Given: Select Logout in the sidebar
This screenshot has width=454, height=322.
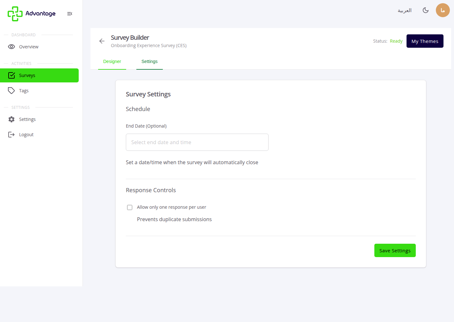Looking at the screenshot, I should point(40,135).
